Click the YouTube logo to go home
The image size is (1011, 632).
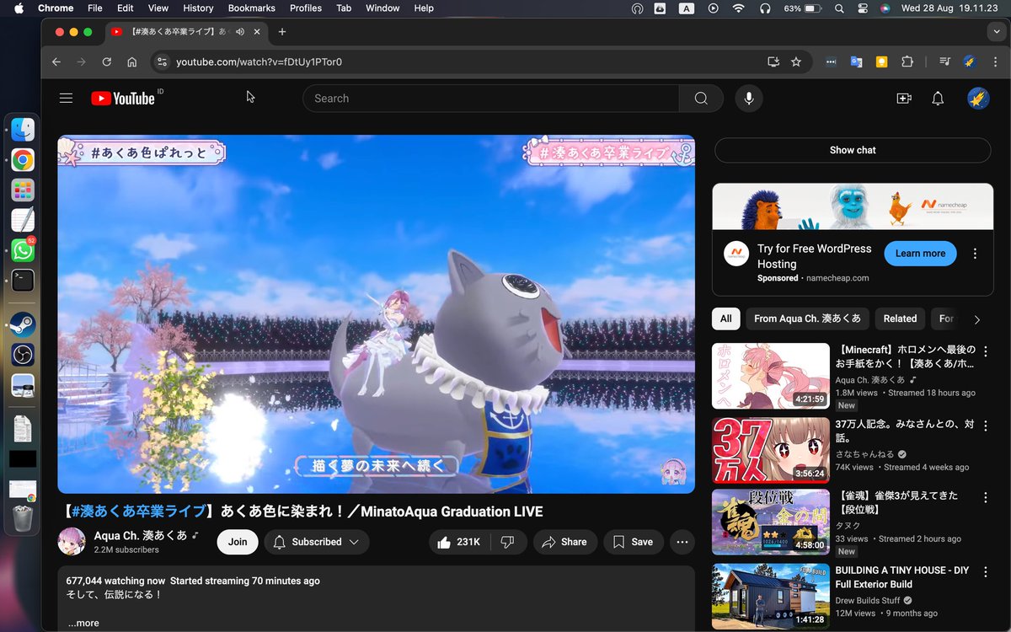point(120,98)
